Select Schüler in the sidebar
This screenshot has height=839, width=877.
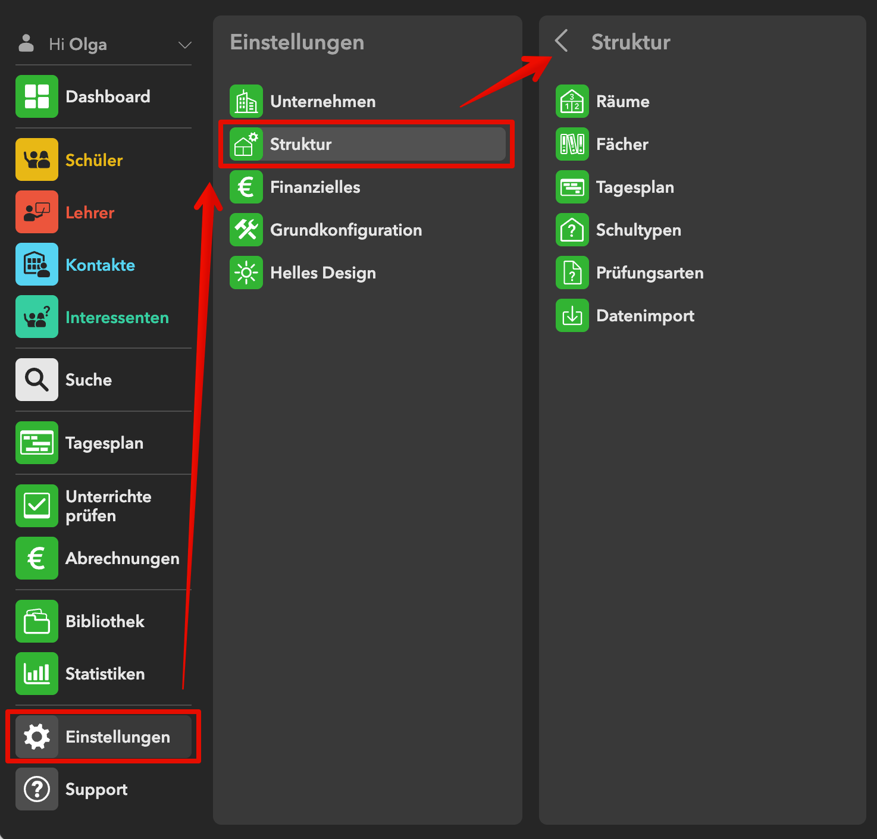[x=94, y=160]
